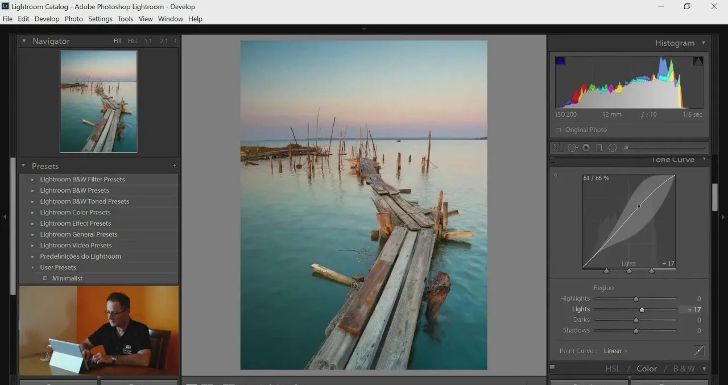
Task: Click the edit Point Curve icon
Action: click(x=699, y=350)
